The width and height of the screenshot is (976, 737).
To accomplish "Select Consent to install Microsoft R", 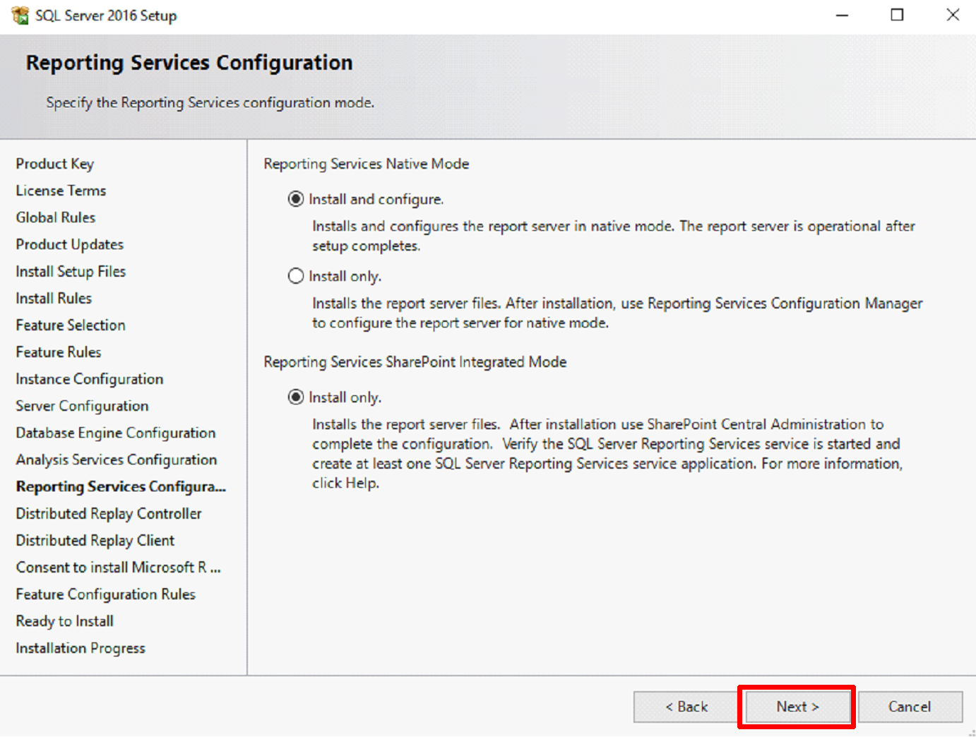I will pyautogui.click(x=119, y=567).
